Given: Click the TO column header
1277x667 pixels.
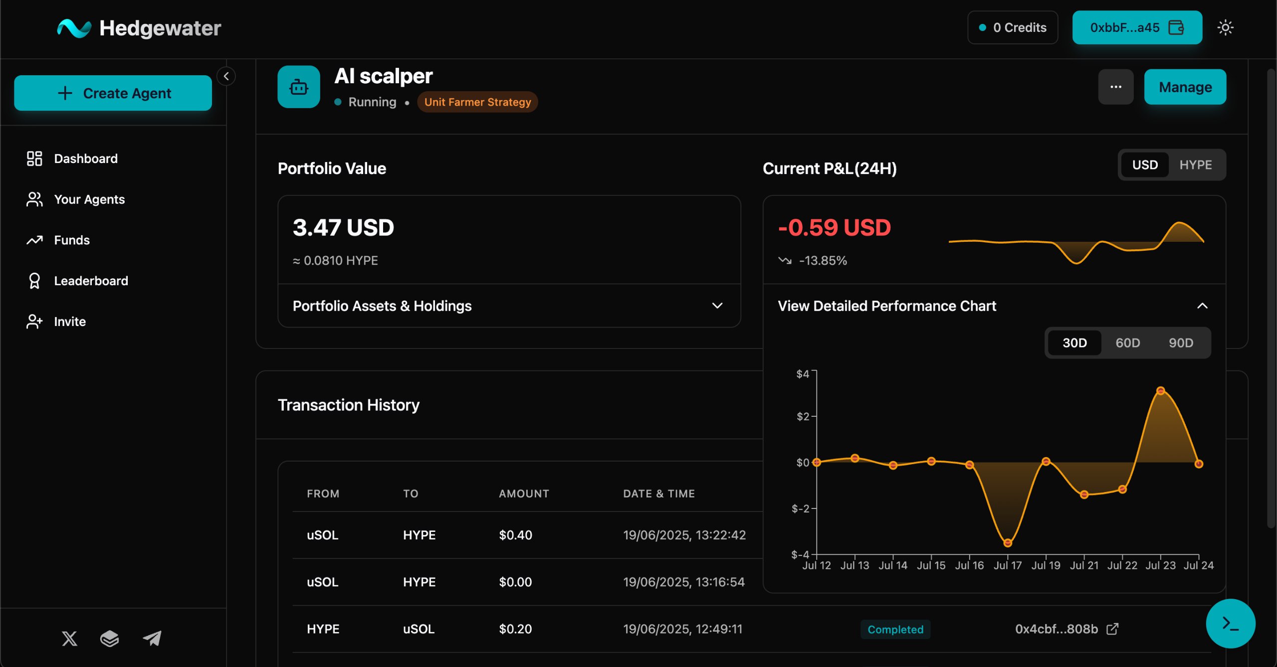Looking at the screenshot, I should coord(411,494).
